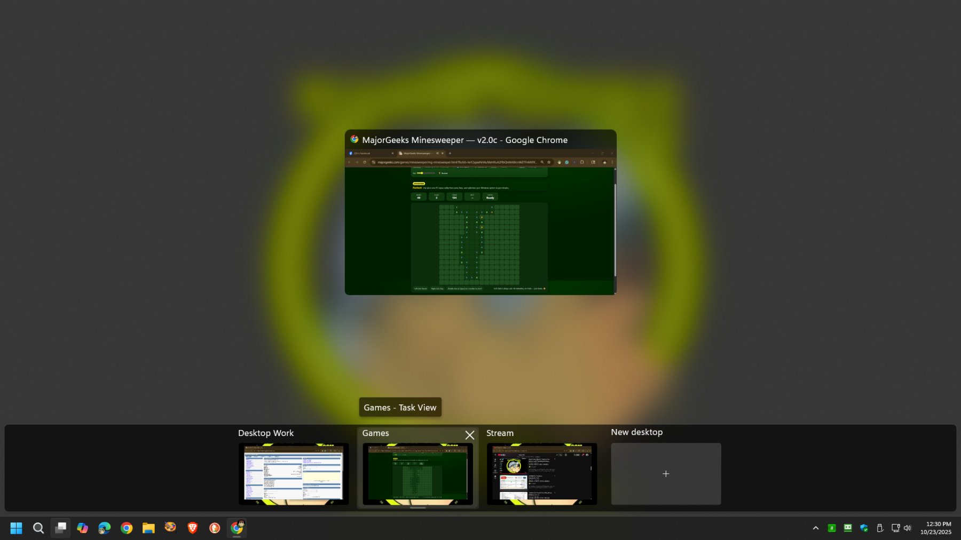Click the 'Desktop Work' desktop name label
This screenshot has height=540, width=961.
pos(266,433)
